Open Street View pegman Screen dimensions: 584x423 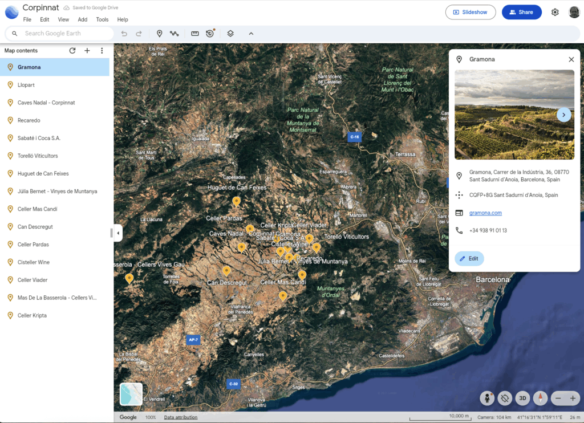[x=487, y=398]
